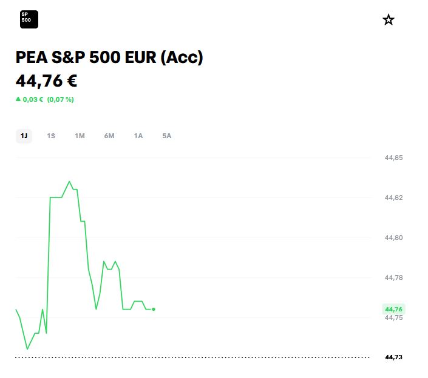Select the 1J time range tab
Screen dimensions: 428x378
(24, 136)
